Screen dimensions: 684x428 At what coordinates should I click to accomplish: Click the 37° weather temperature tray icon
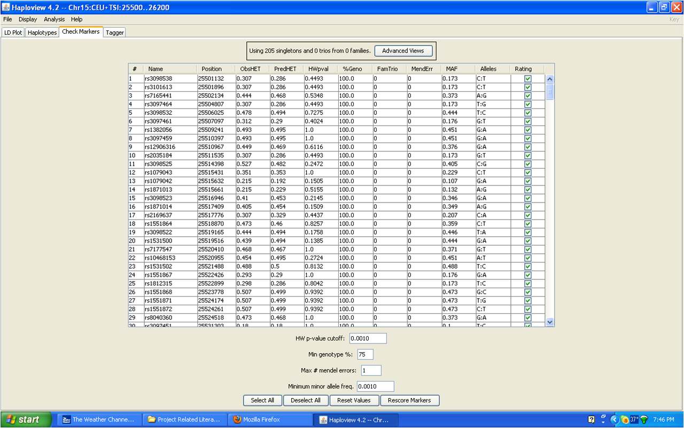pos(634,419)
